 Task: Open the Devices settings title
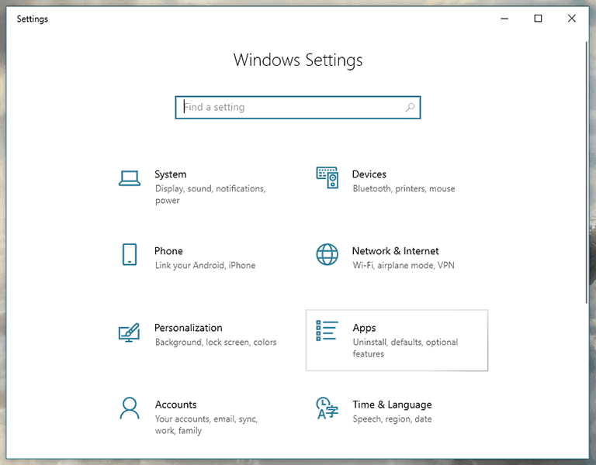(369, 174)
